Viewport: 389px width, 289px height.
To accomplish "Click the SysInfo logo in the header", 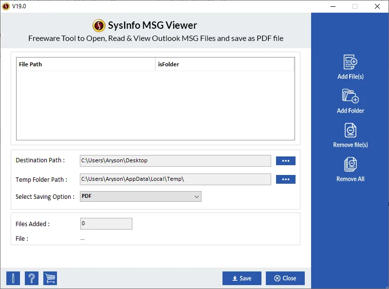I will tap(99, 26).
